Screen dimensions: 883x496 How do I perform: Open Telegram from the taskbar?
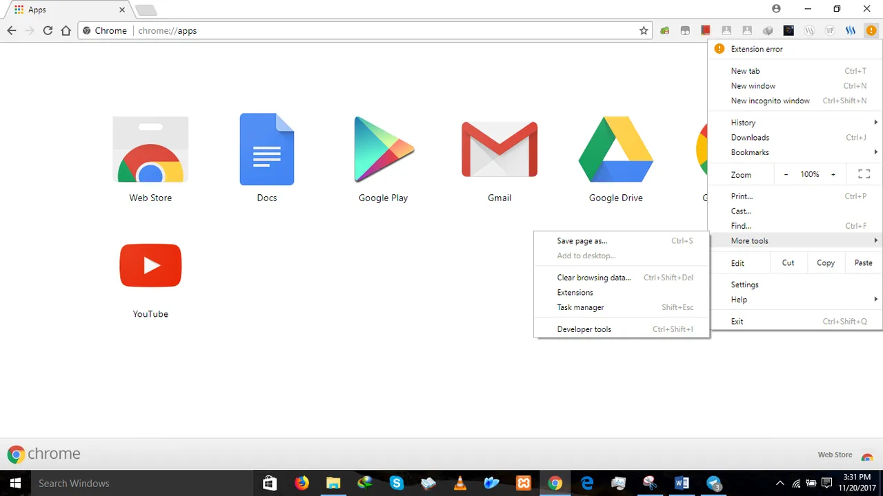tap(714, 483)
